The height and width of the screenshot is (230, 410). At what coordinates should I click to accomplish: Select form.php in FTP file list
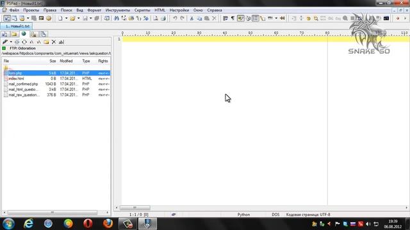tap(56, 73)
